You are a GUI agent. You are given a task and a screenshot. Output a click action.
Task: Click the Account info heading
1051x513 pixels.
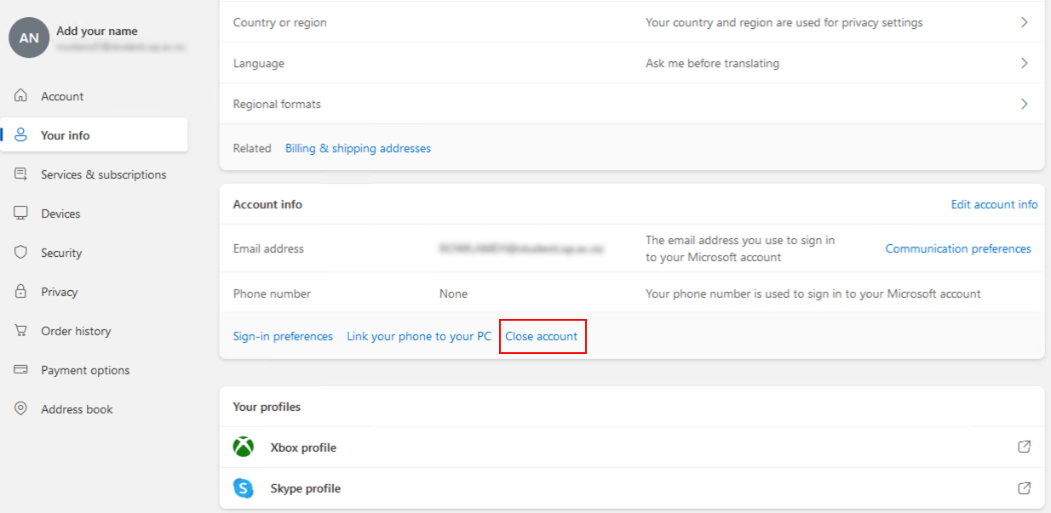pos(267,204)
